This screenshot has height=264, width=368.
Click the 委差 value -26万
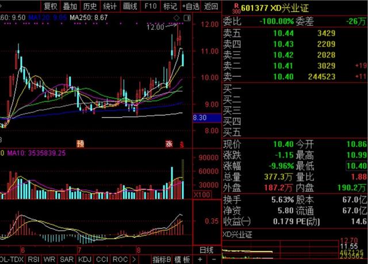tap(356, 22)
